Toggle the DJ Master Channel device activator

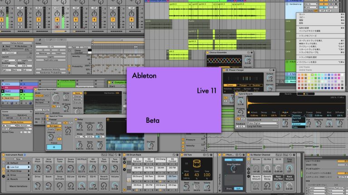click(x=248, y=155)
